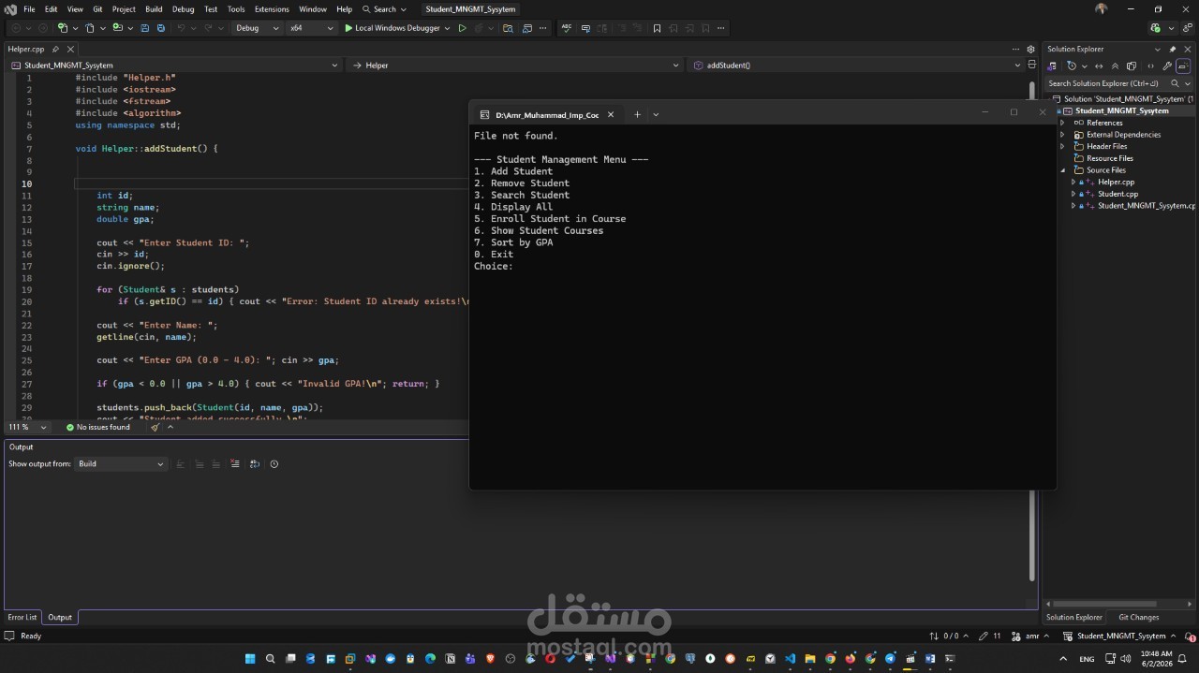This screenshot has height=673, width=1199.
Task: Click the code cleanup broom icon
Action: pos(155,428)
